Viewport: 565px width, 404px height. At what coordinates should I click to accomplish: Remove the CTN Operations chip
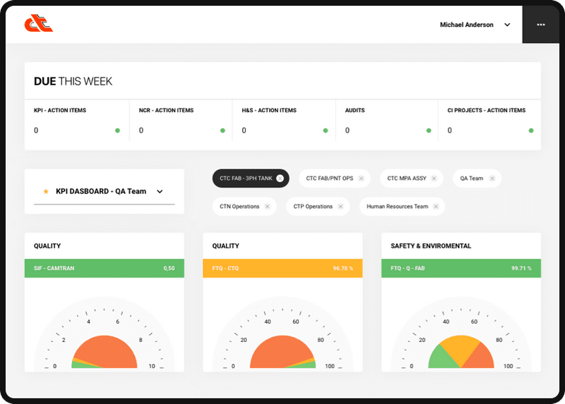[x=268, y=207]
